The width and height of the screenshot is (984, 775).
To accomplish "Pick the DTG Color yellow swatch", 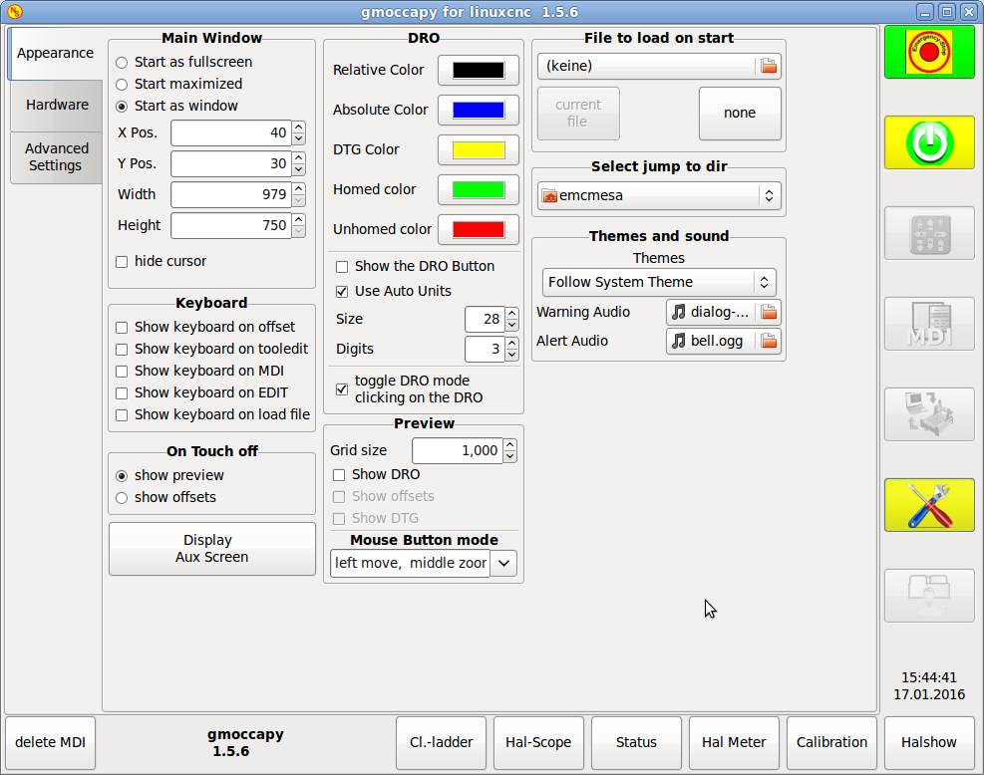I will click(479, 149).
